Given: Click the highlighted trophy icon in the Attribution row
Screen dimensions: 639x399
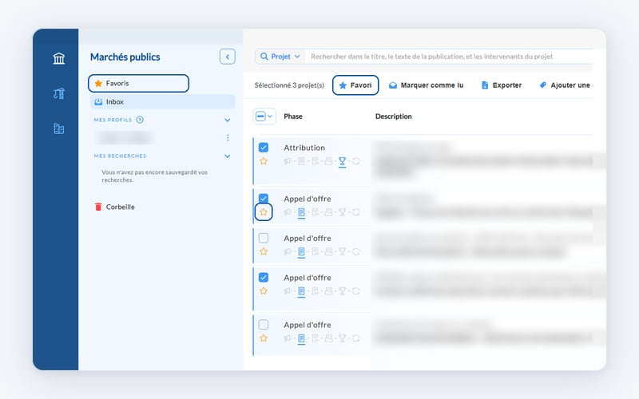Looking at the screenshot, I should [343, 162].
